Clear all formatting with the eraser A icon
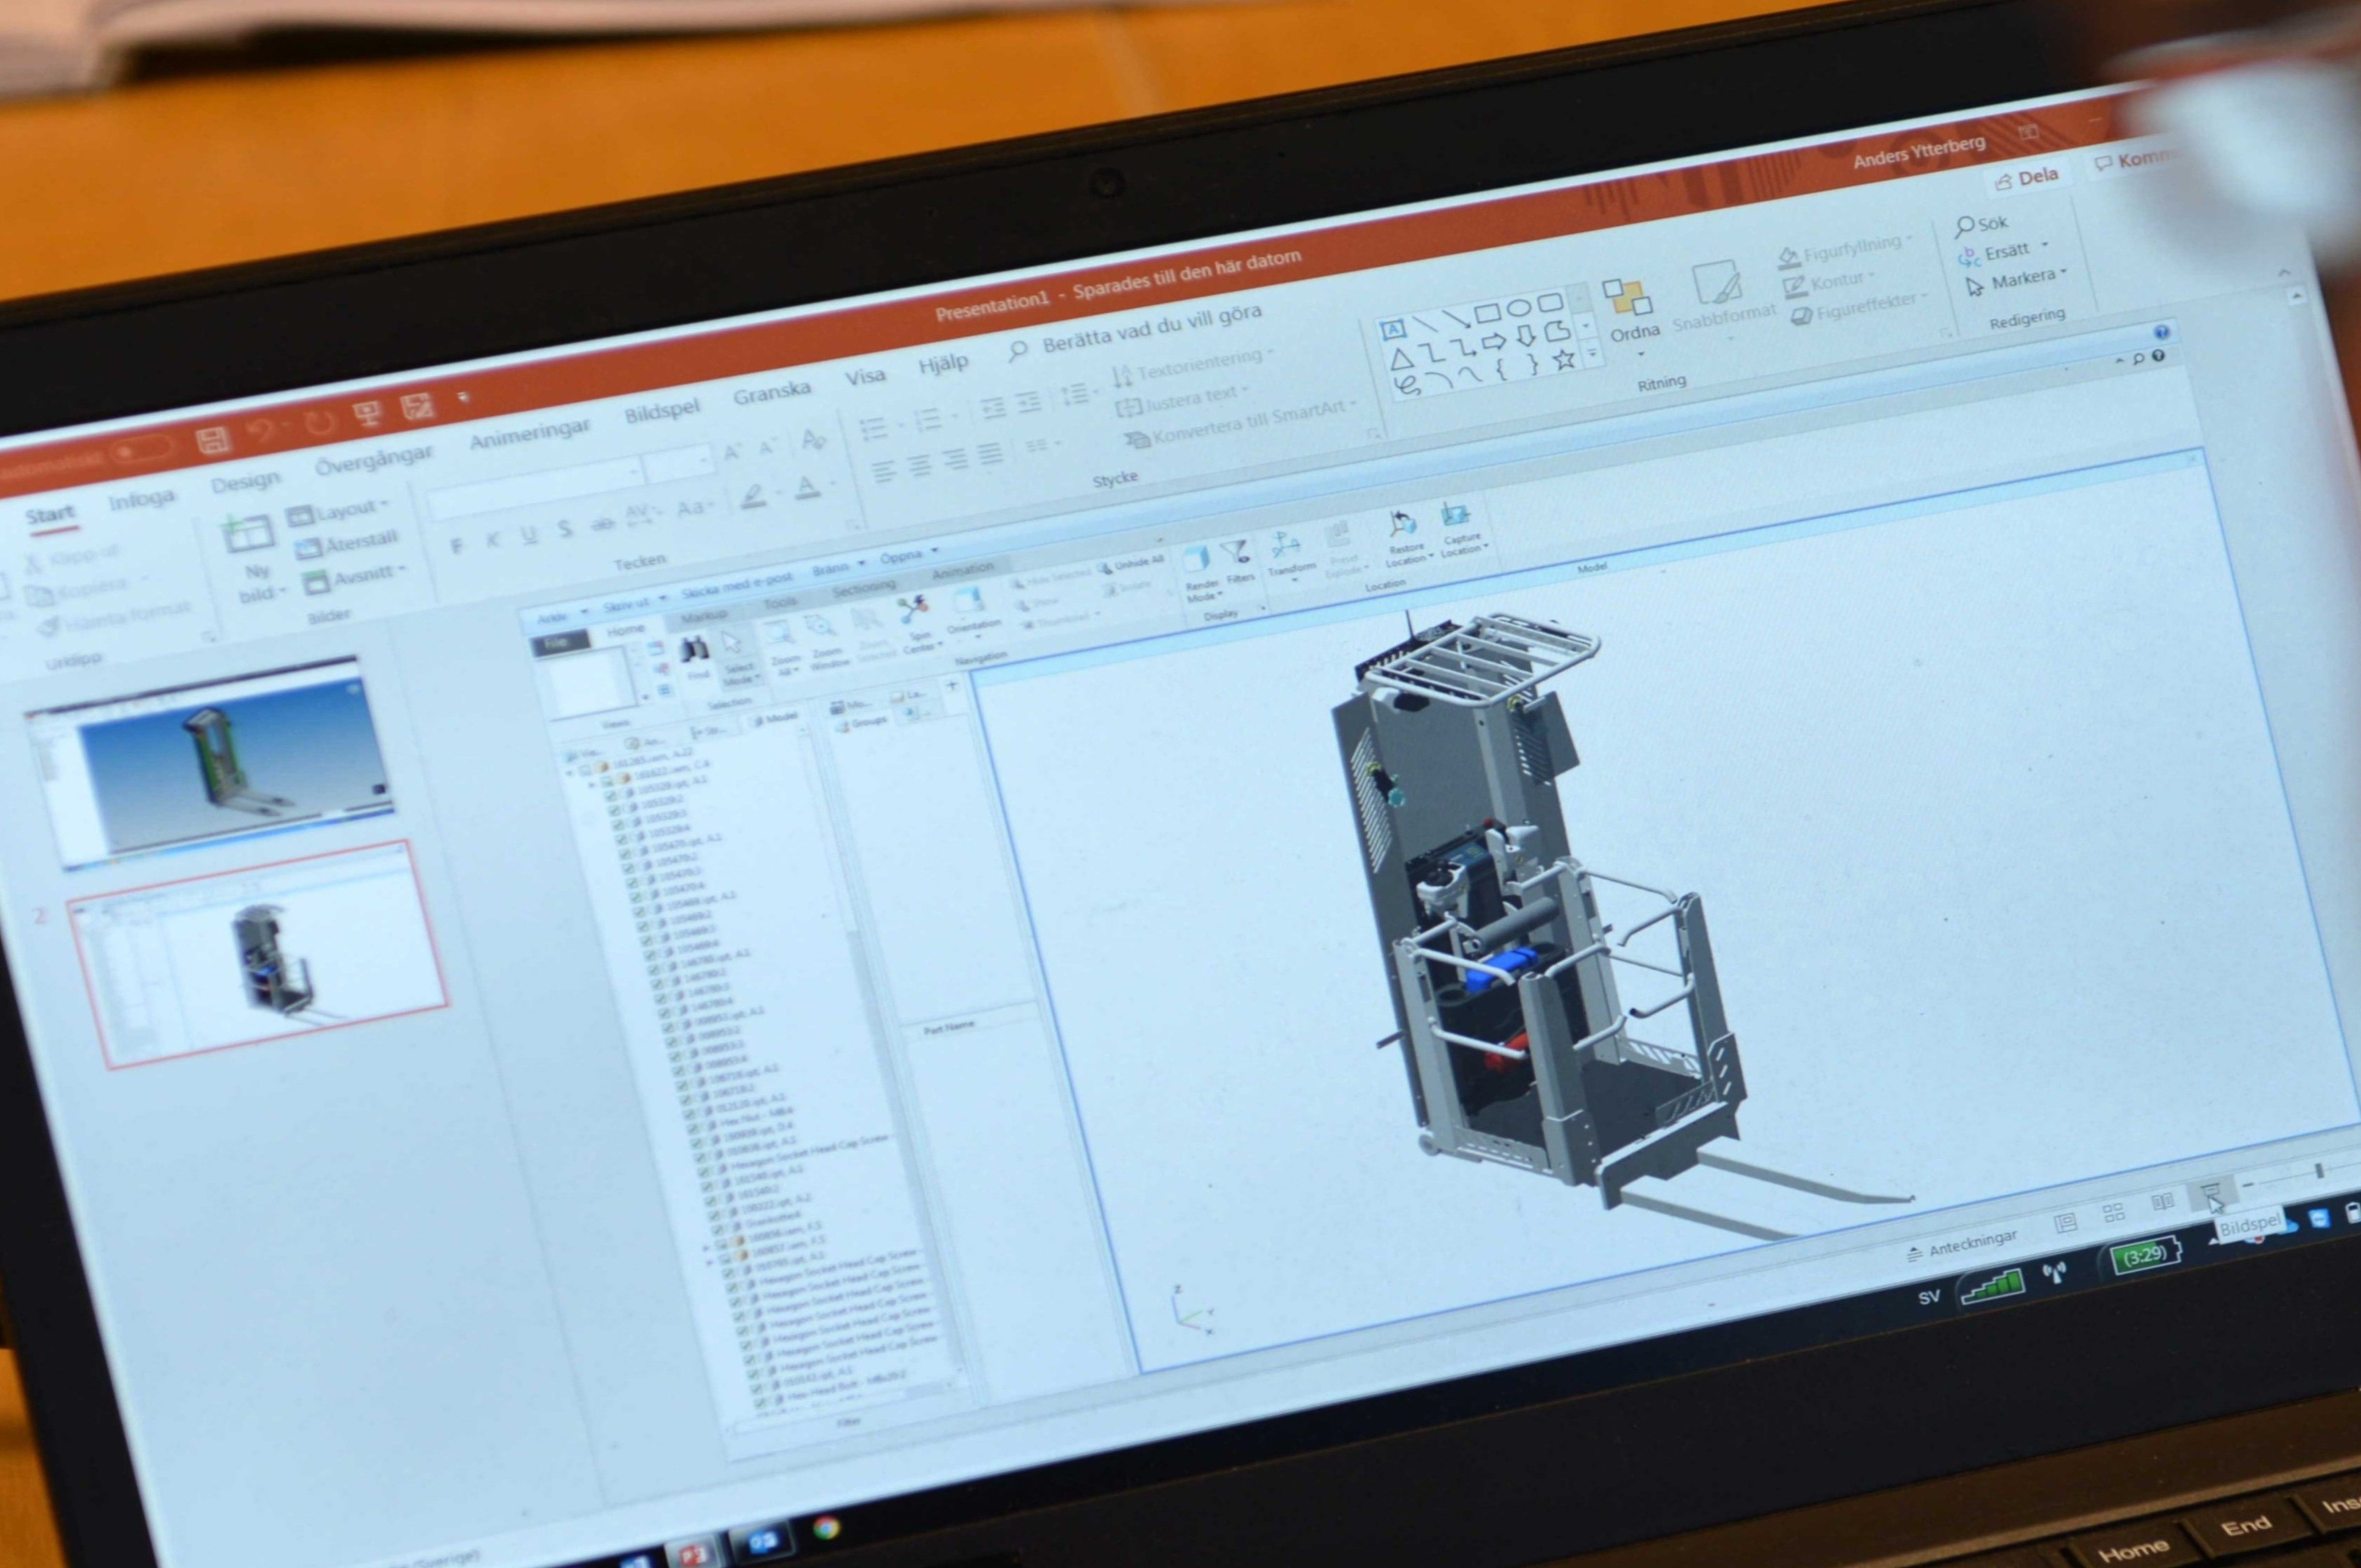Image resolution: width=2361 pixels, height=1568 pixels. [813, 439]
